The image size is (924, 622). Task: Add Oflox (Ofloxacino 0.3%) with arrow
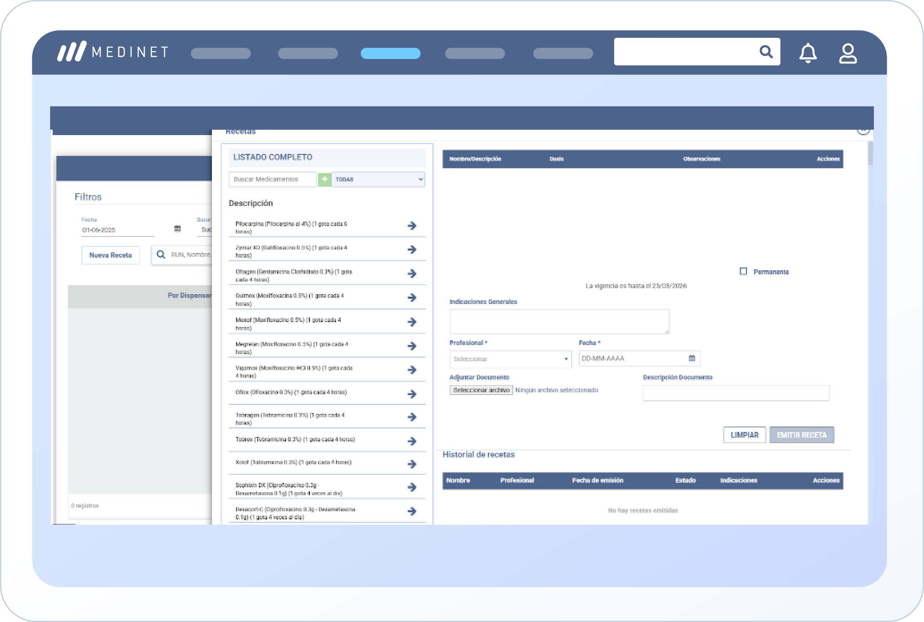coord(412,394)
